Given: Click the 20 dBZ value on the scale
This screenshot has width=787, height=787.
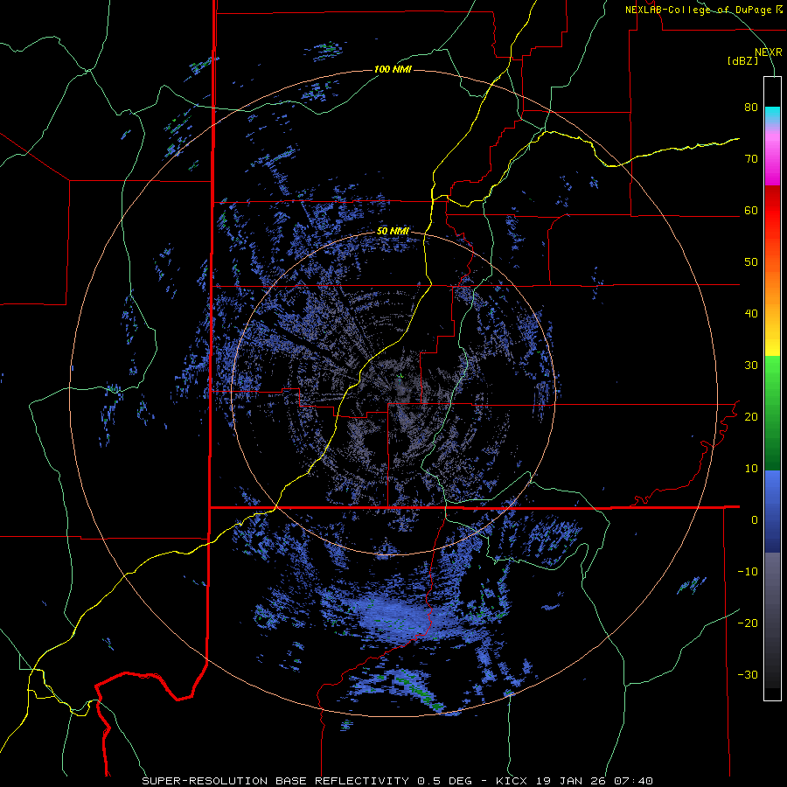Looking at the screenshot, I should 751,417.
